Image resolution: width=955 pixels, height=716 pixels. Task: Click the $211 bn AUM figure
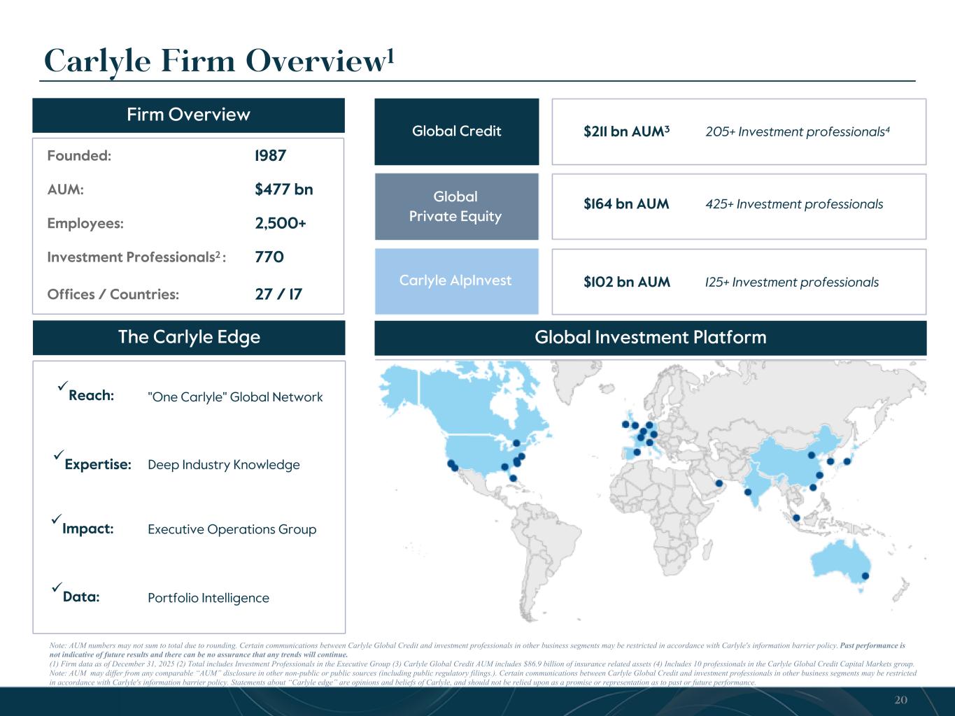(x=627, y=131)
